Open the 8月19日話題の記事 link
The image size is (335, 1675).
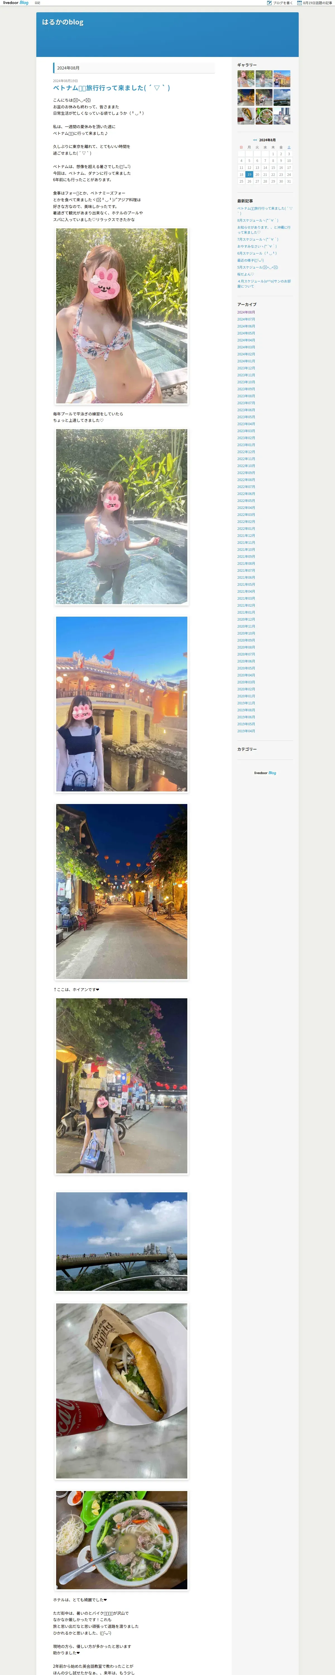coord(317,3)
